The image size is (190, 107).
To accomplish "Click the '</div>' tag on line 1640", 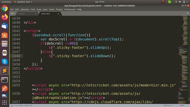I will point(30,23).
